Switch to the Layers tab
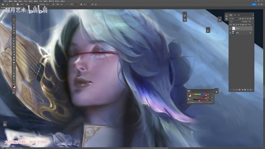The image size is (265, 149). coord(231,15)
